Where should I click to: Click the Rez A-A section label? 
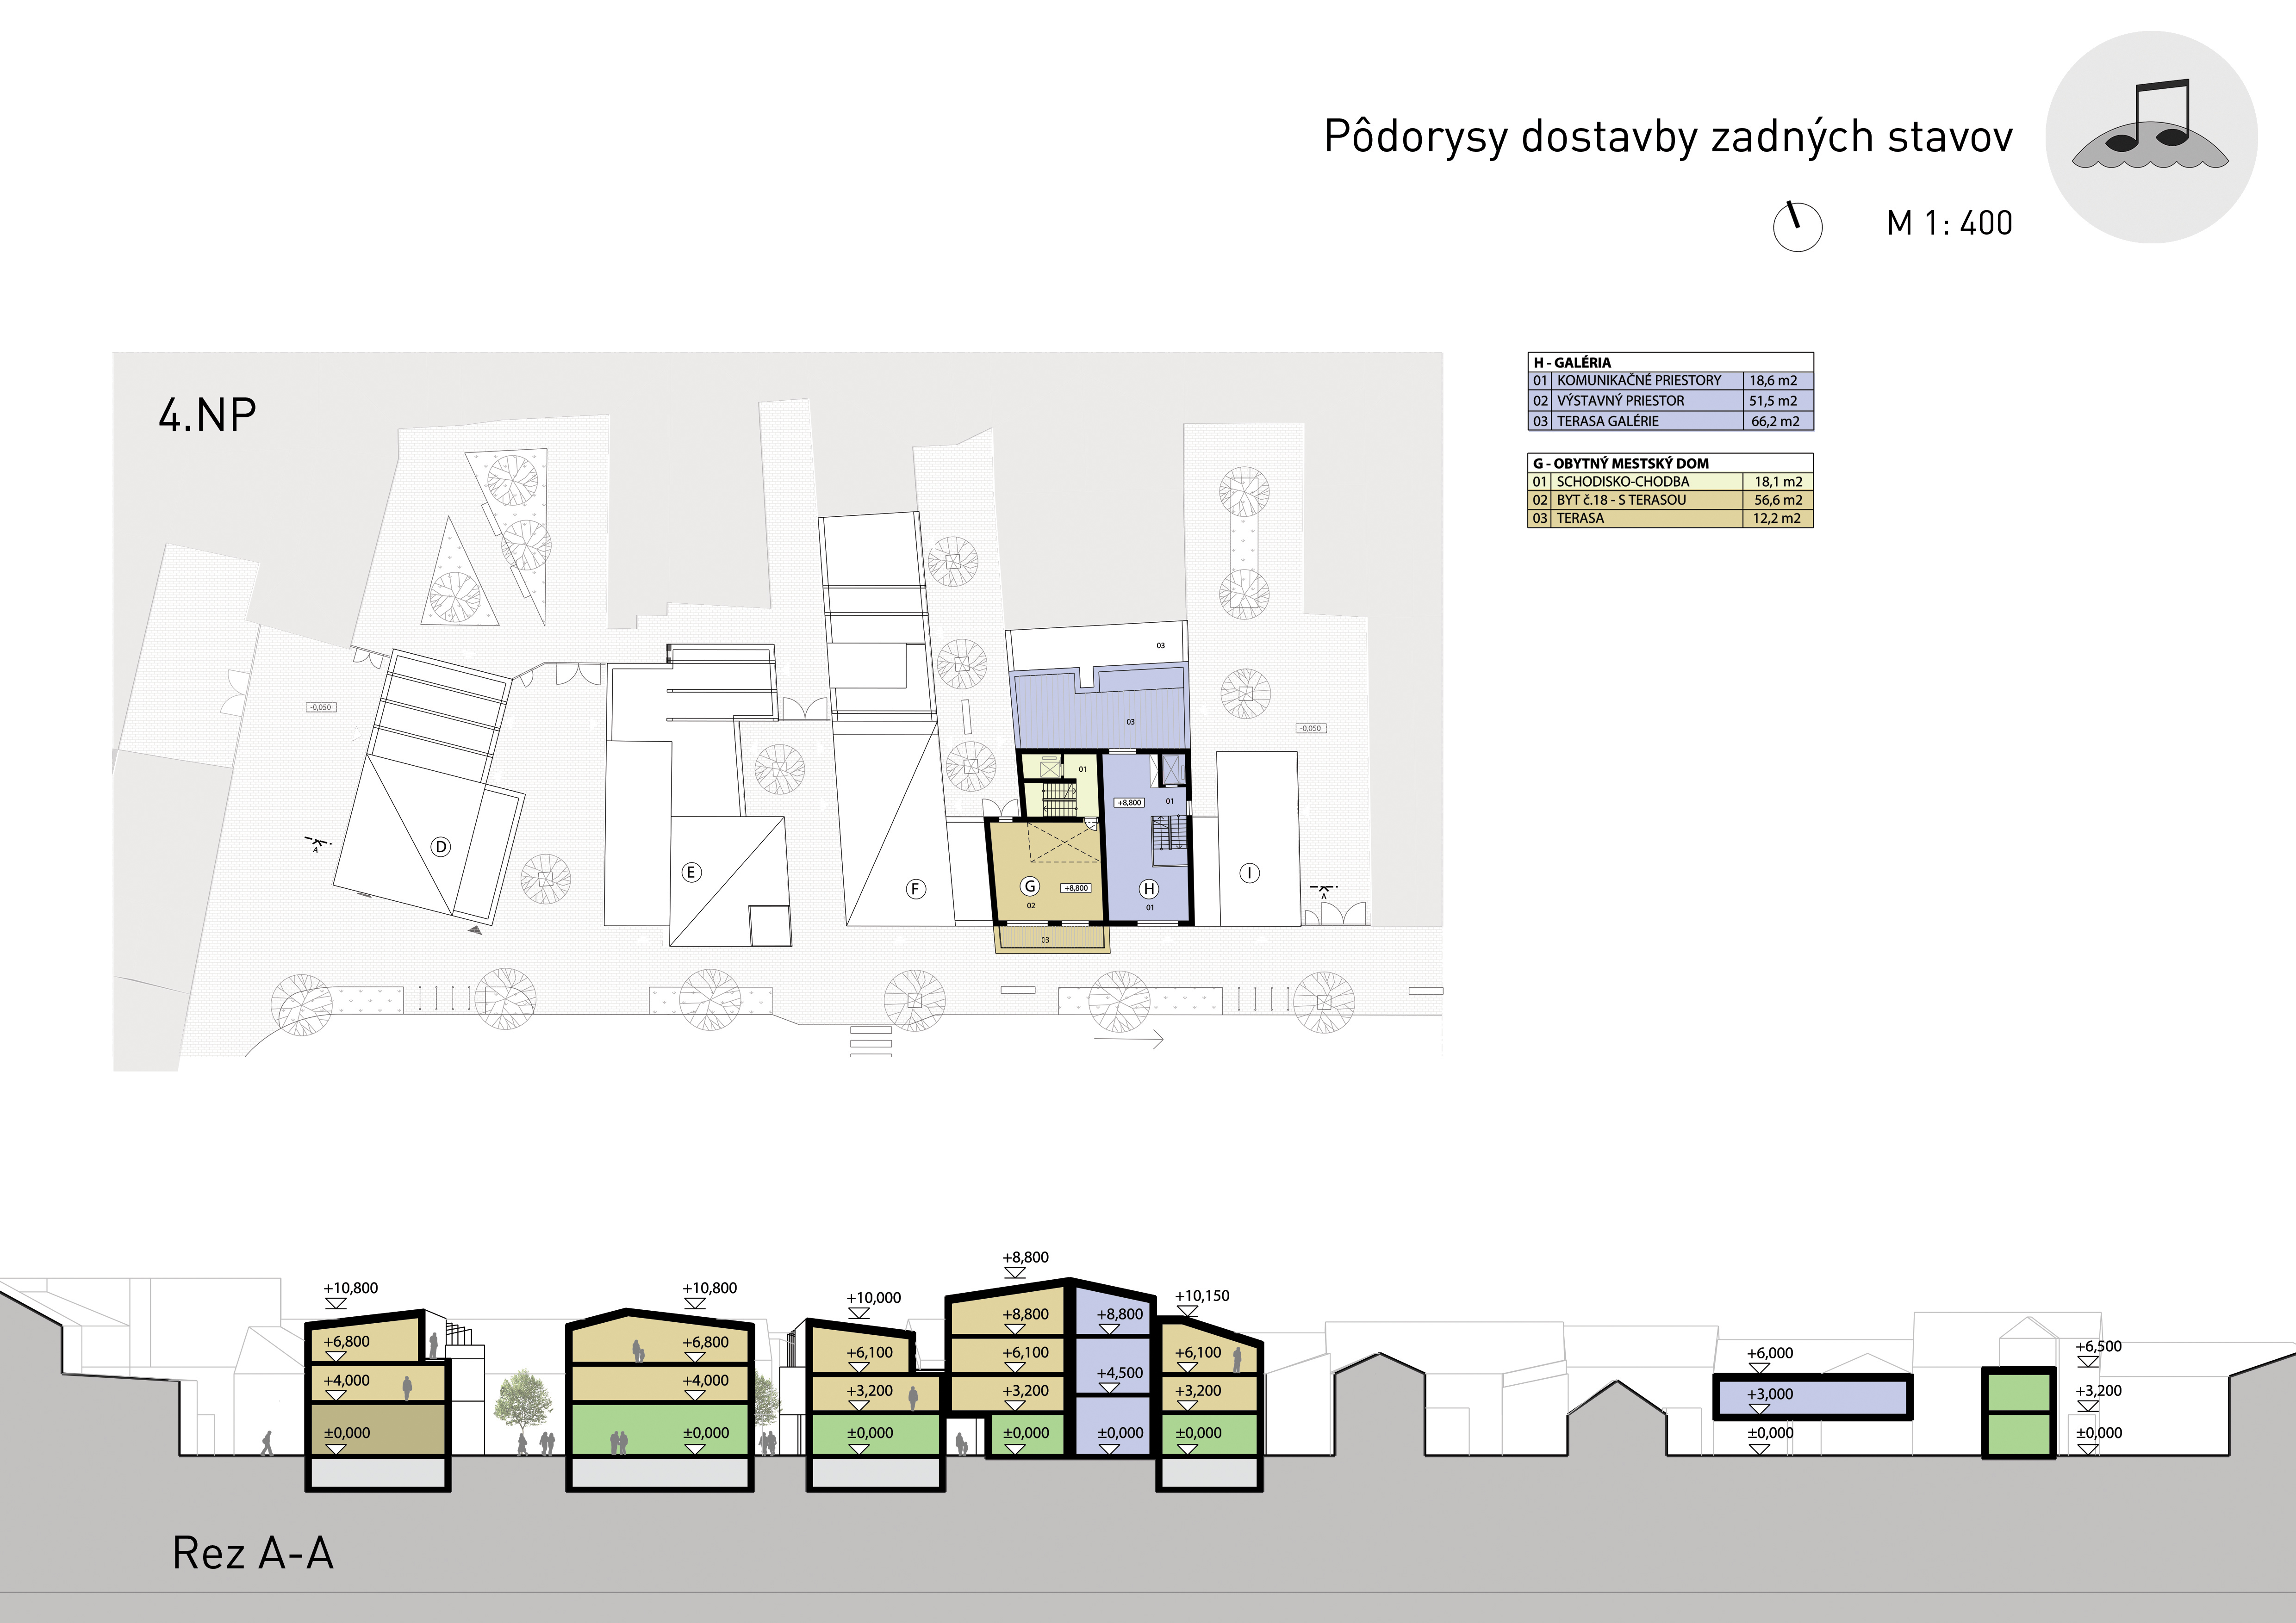tap(253, 1553)
